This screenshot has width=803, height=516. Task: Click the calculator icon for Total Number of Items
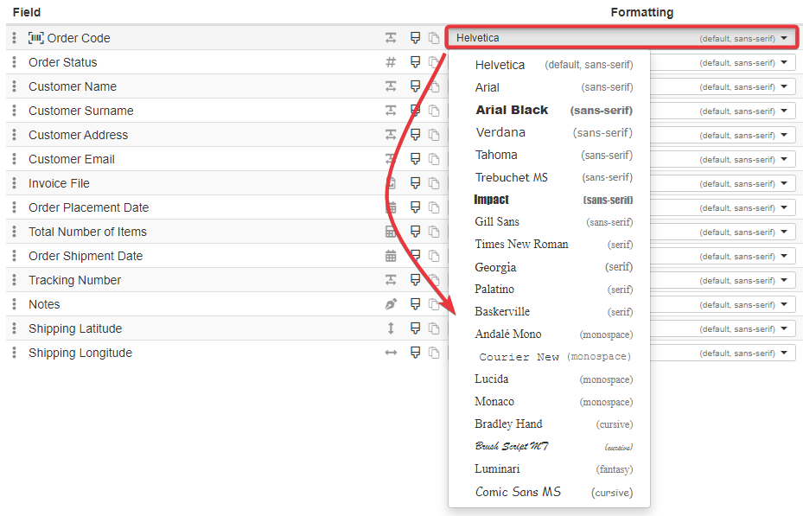coord(391,232)
